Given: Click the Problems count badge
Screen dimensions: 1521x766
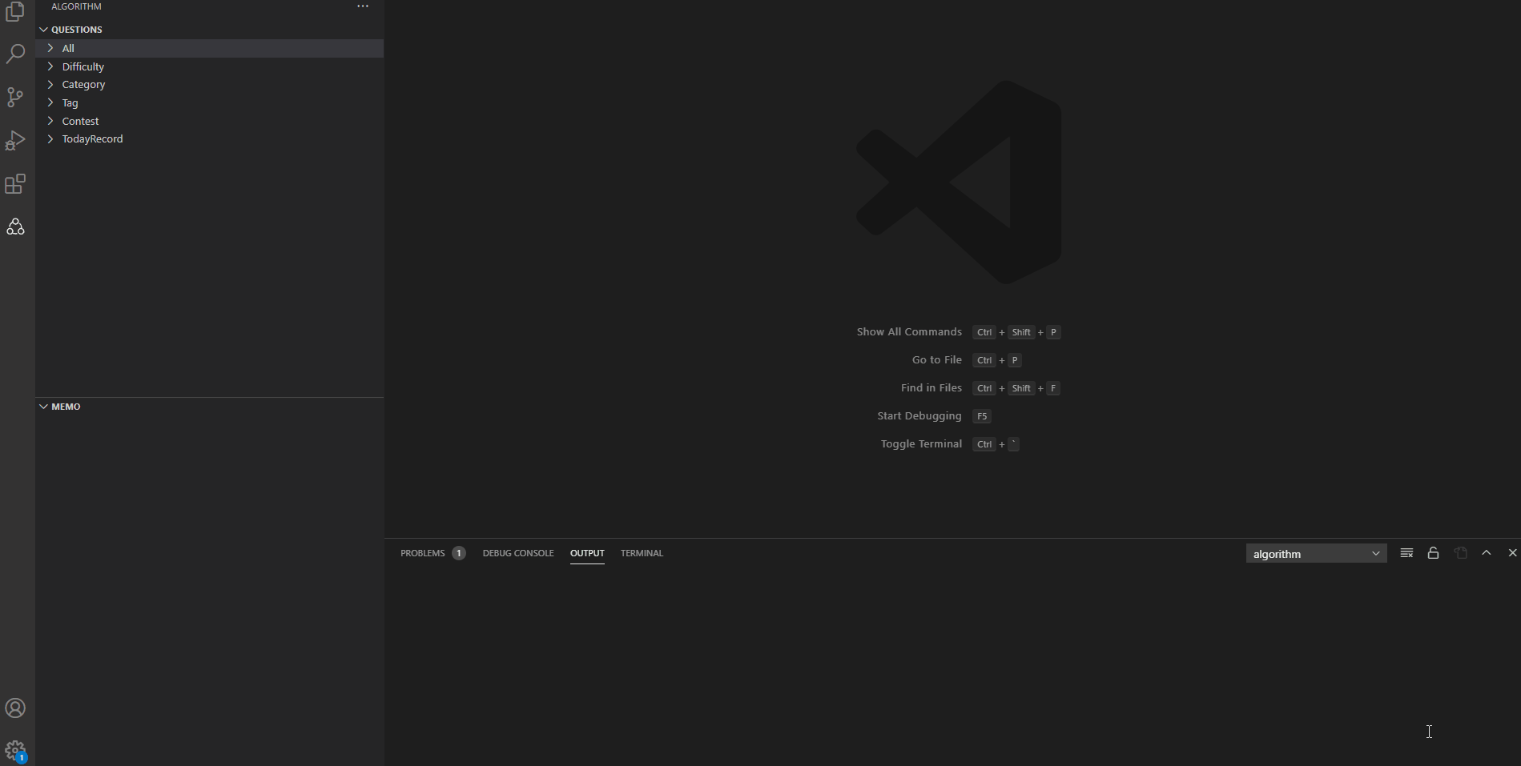Looking at the screenshot, I should tap(459, 553).
